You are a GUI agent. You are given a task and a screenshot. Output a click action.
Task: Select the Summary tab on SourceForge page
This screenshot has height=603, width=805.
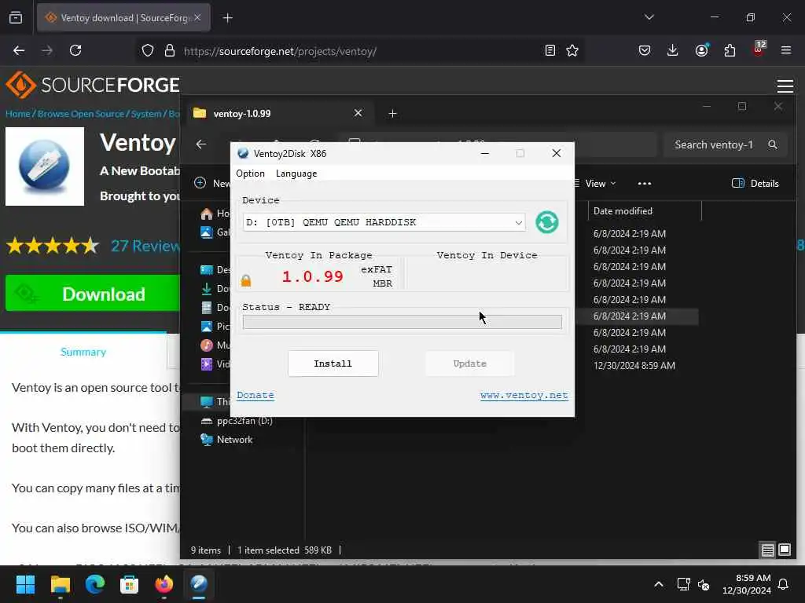pos(83,352)
